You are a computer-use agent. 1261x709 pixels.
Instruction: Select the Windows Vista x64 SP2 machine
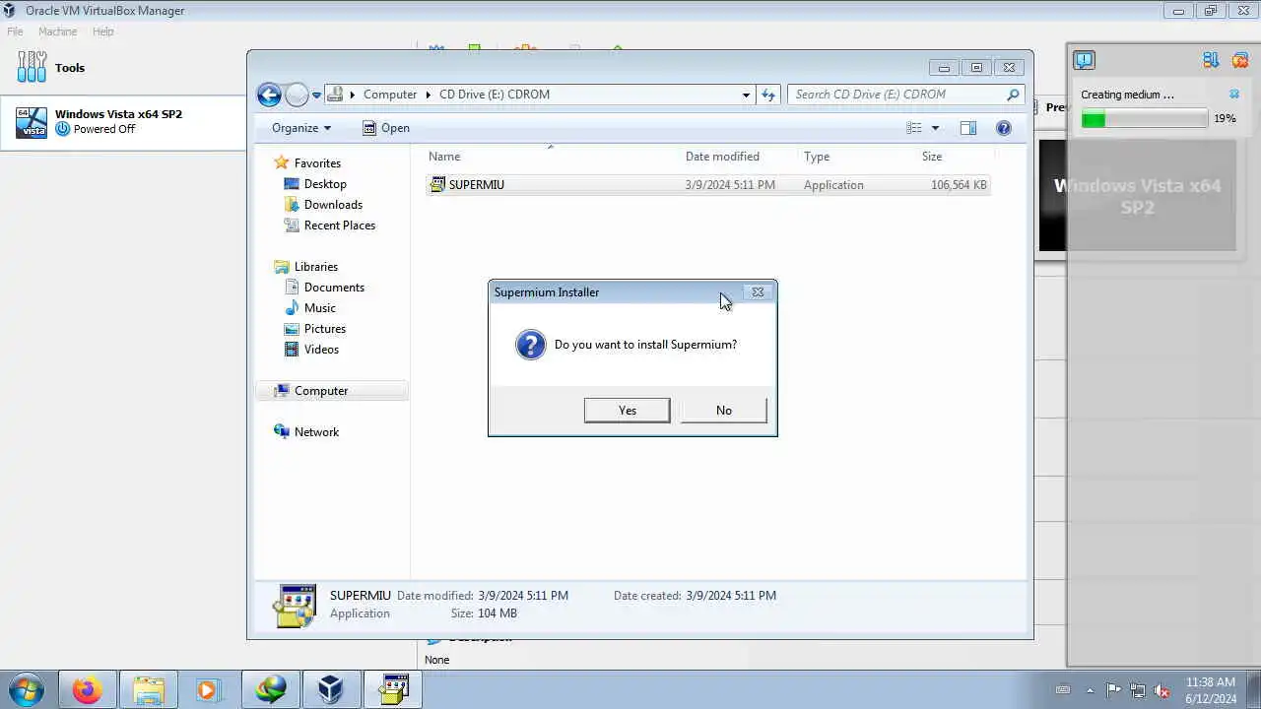click(x=122, y=122)
